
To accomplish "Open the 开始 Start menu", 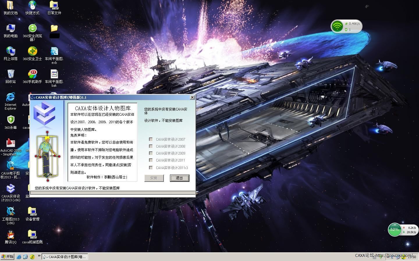I will 7,257.
